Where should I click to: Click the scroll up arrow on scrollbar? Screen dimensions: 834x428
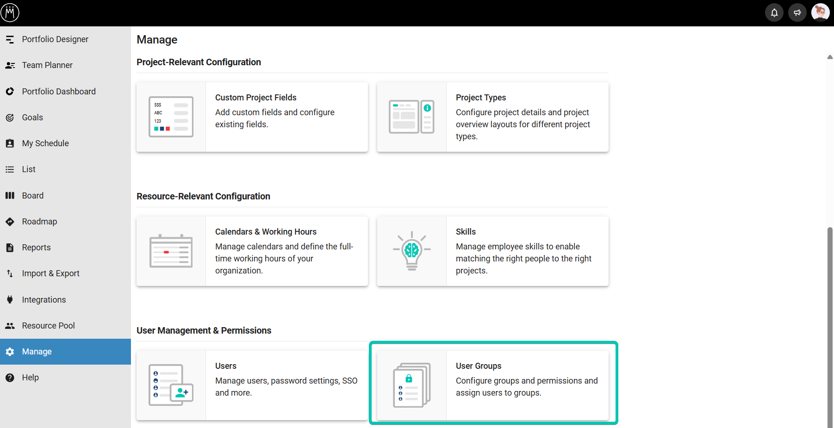(830, 57)
